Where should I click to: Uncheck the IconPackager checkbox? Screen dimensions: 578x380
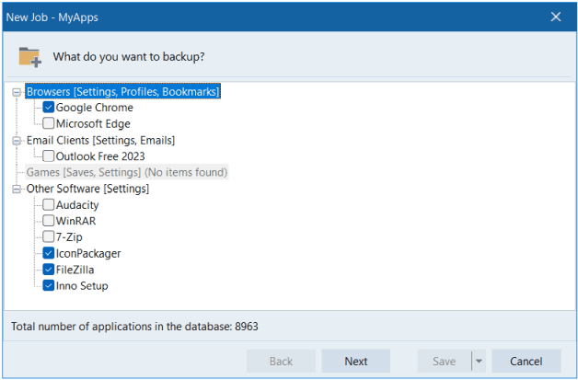click(x=49, y=253)
